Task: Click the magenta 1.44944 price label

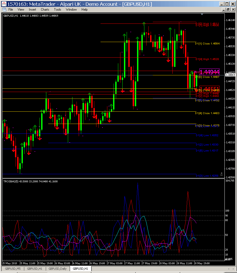Action: point(209,72)
